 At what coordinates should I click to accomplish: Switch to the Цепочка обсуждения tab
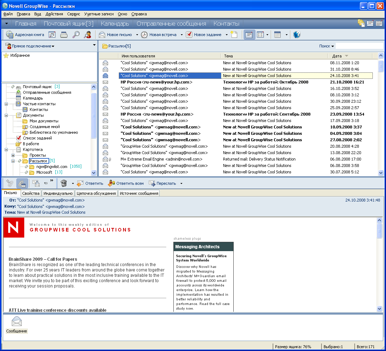pyautogui.click(x=96, y=193)
